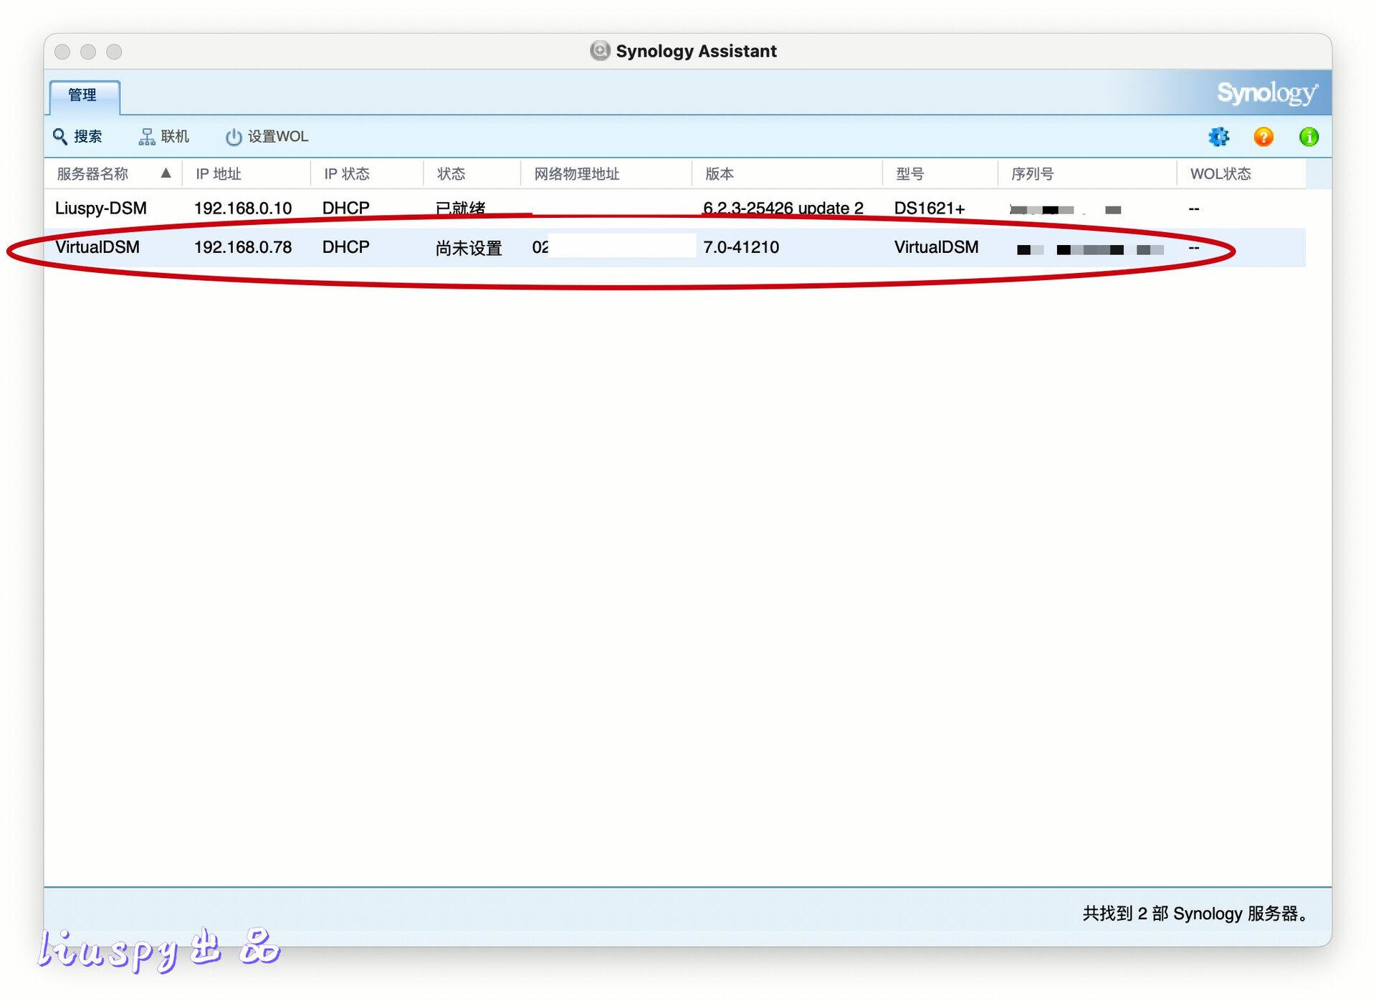Click the Synology Assistant title icon
Viewport: 1376px width, 1001px height.
[x=600, y=51]
